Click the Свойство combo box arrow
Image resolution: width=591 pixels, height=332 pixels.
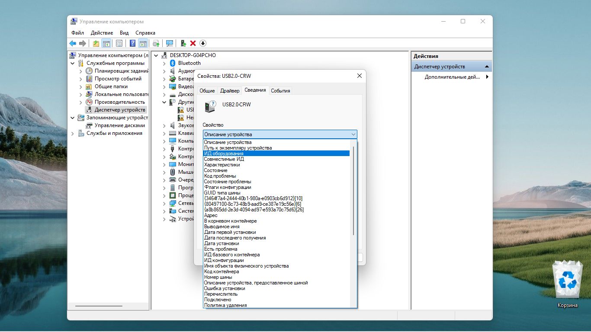[353, 134]
